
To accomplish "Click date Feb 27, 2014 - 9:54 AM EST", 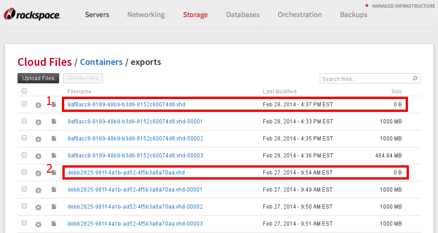I will [298, 173].
